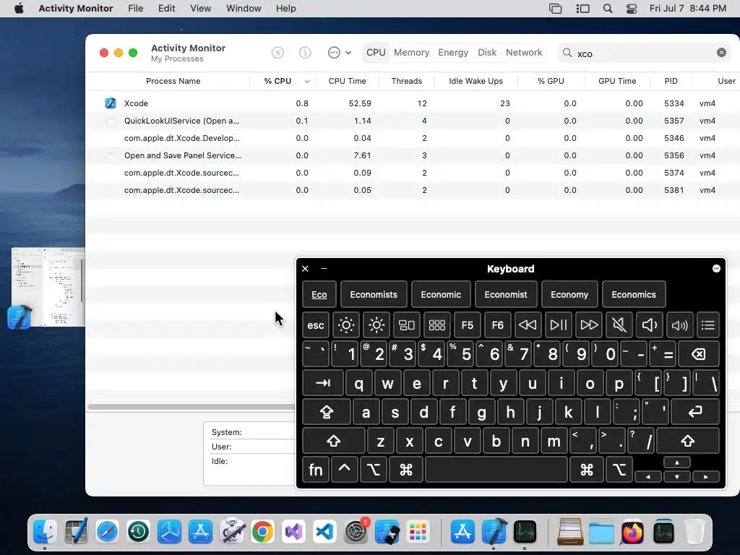Toggle the left shift key on the keyboard
This screenshot has height=555, width=740.
[x=334, y=441]
